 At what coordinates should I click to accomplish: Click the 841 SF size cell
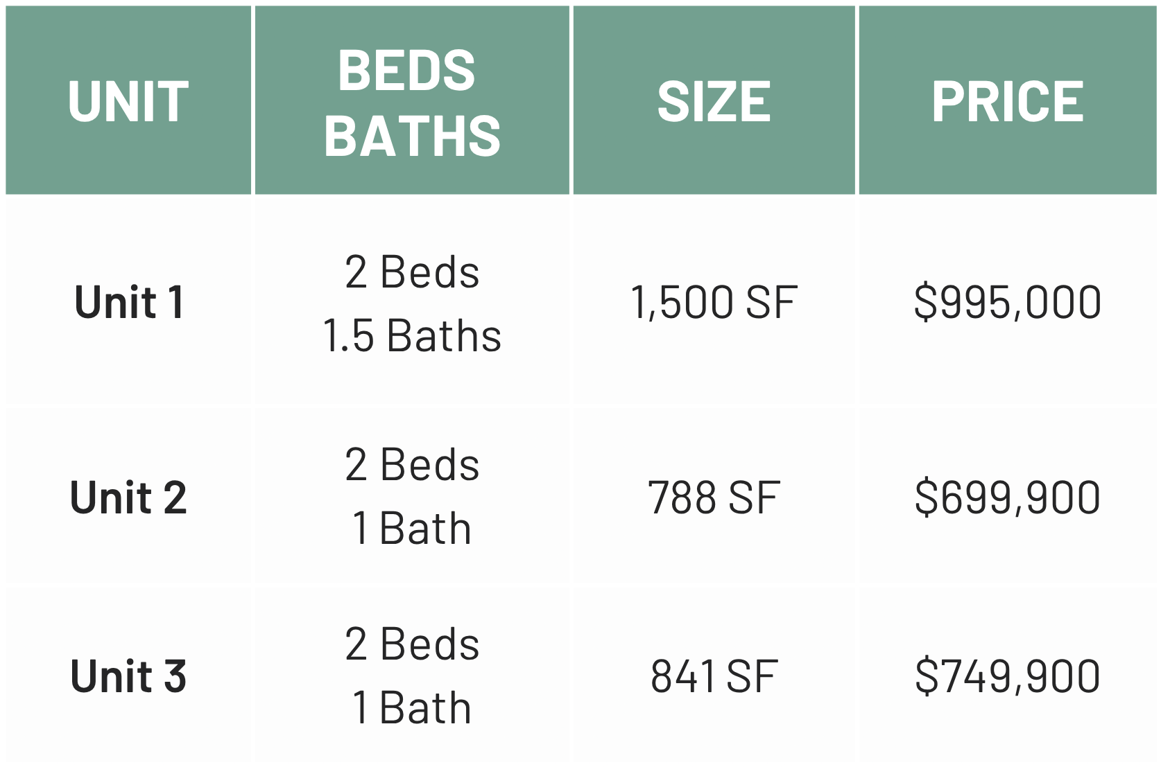tap(714, 676)
